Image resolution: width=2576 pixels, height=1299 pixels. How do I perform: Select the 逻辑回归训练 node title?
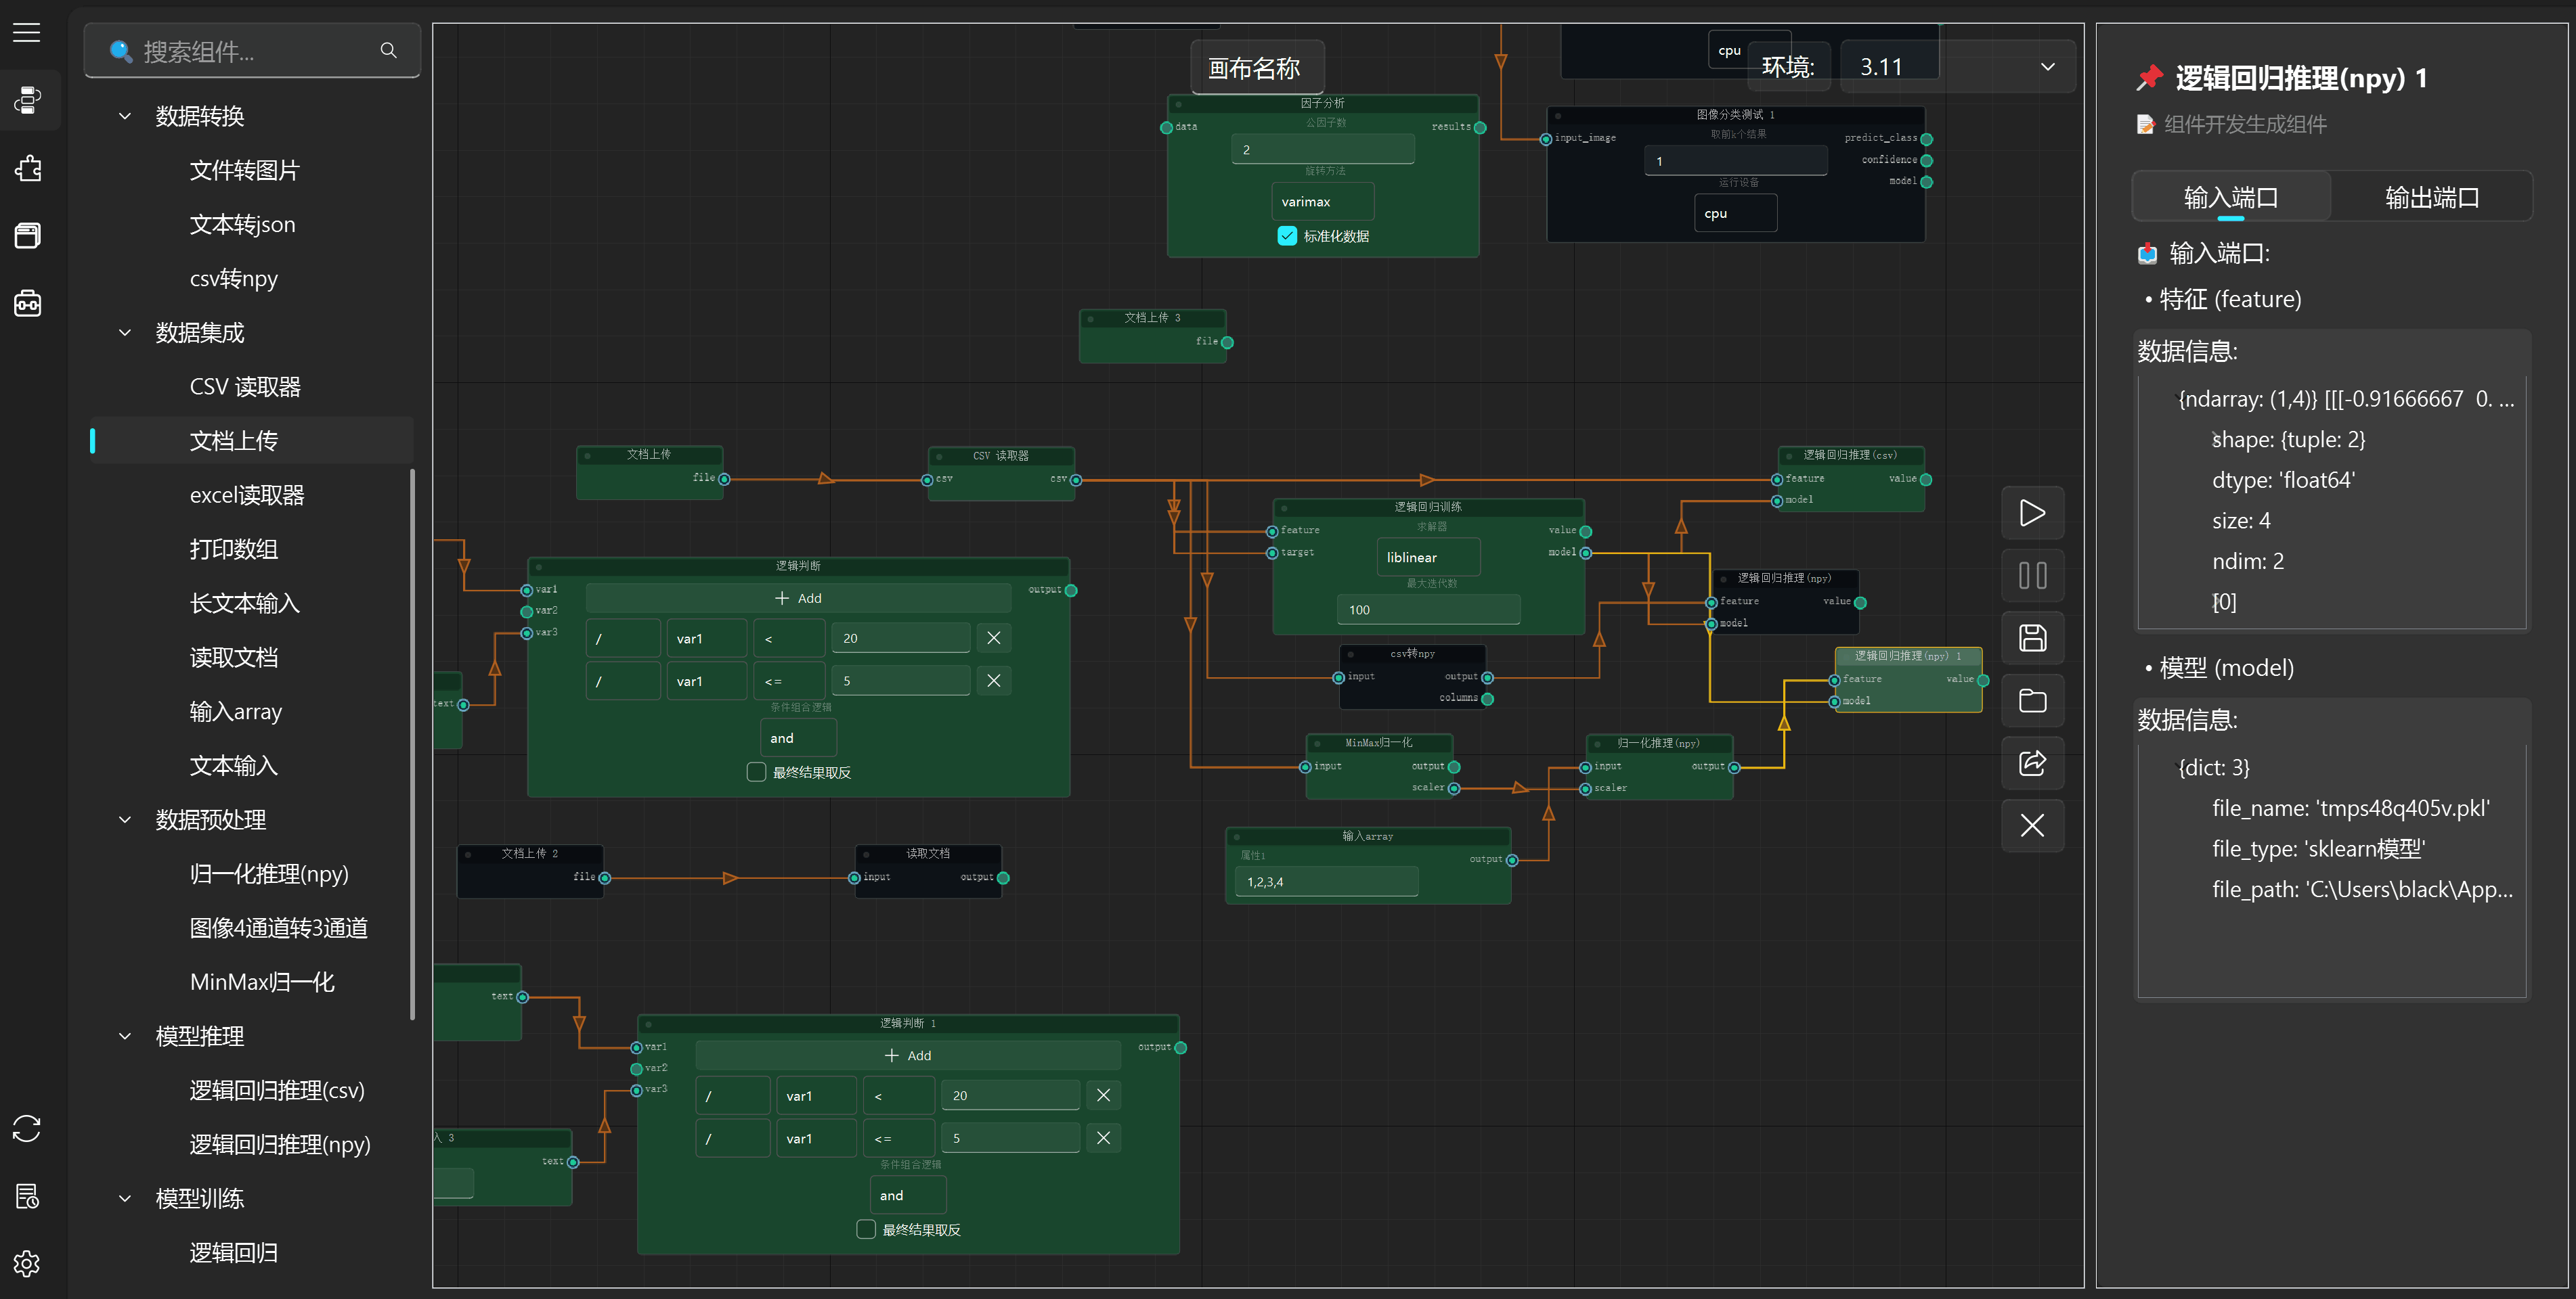pos(1428,507)
